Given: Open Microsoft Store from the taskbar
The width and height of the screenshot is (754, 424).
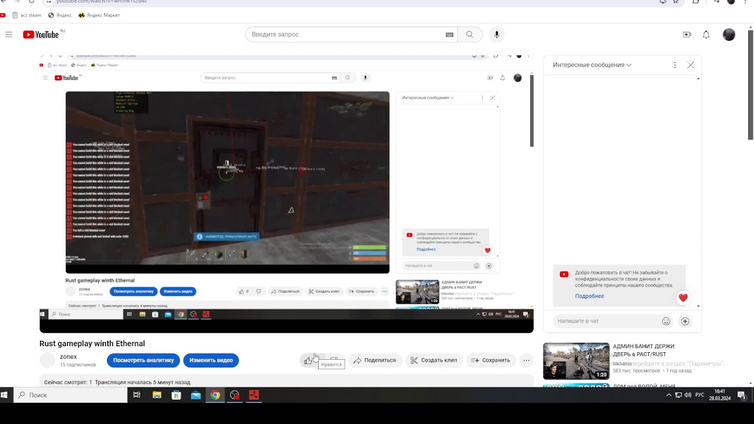Looking at the screenshot, I should pyautogui.click(x=176, y=395).
